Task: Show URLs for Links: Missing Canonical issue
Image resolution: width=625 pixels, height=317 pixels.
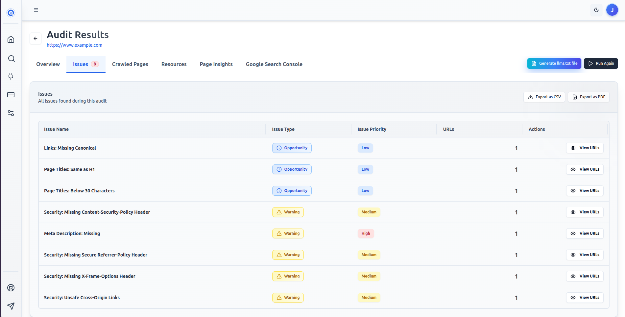Action: (x=585, y=148)
